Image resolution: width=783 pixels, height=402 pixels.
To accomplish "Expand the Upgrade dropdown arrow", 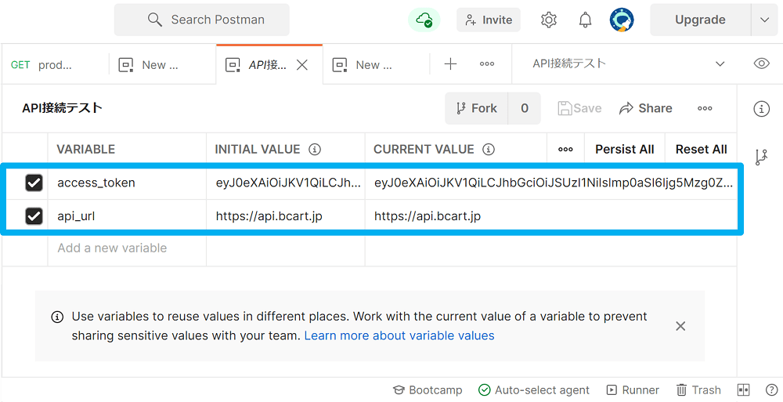I will tap(764, 20).
